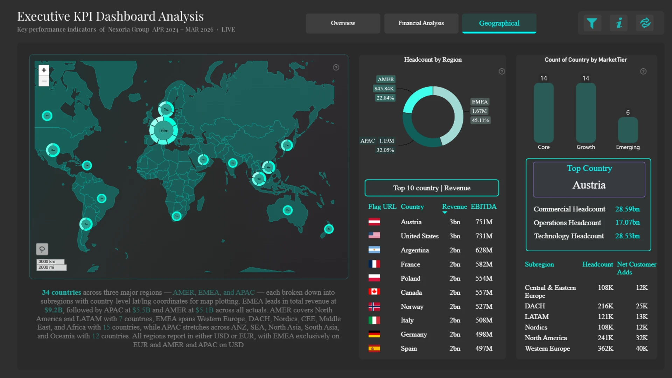Open help icon for Headcount by Region
Screen dimensions: 672x378
point(502,71)
